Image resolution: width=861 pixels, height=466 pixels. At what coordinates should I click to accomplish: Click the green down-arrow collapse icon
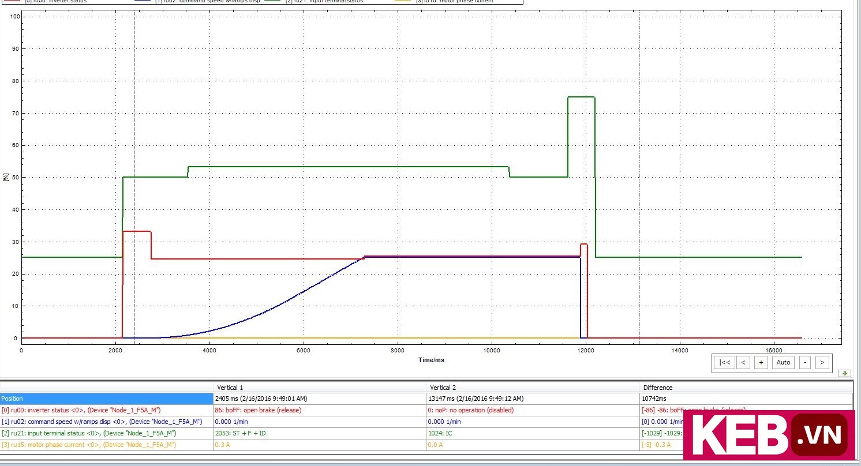click(x=844, y=374)
